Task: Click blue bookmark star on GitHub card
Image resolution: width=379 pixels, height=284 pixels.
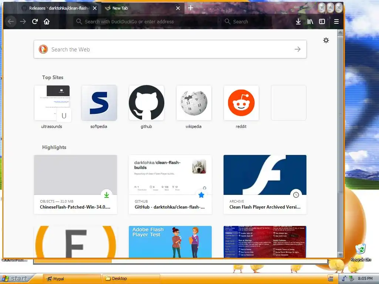Action: (201, 195)
